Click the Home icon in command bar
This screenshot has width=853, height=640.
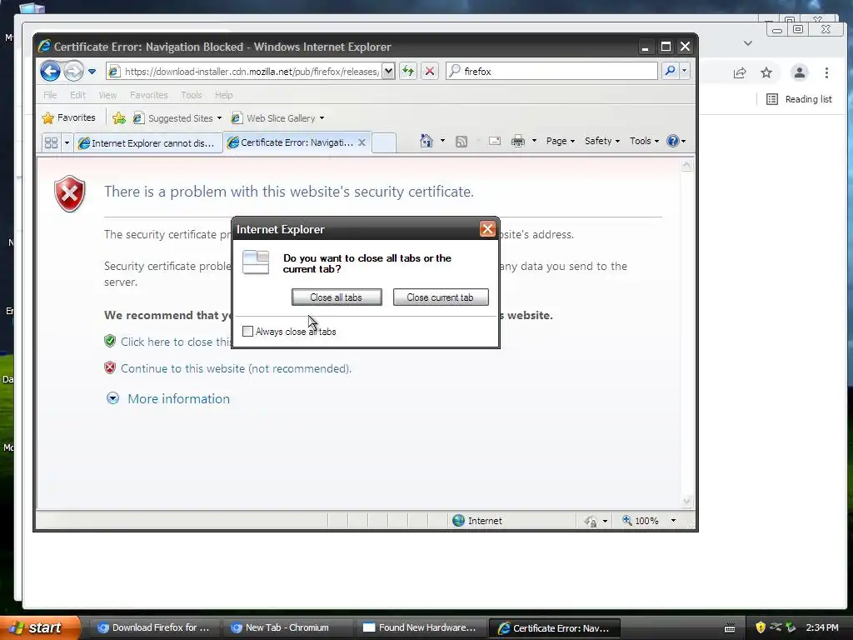click(x=426, y=141)
